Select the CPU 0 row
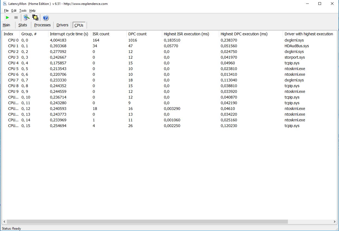This screenshot has width=339, height=231. click(169, 40)
